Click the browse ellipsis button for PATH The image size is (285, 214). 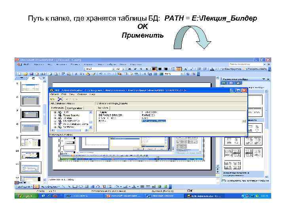[x=244, y=121]
